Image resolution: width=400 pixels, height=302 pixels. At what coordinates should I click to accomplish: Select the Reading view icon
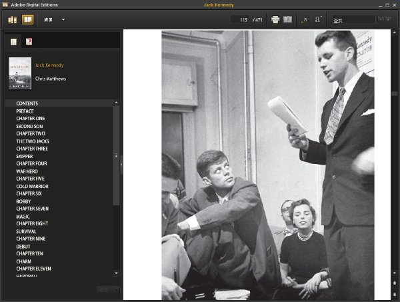tap(28, 19)
